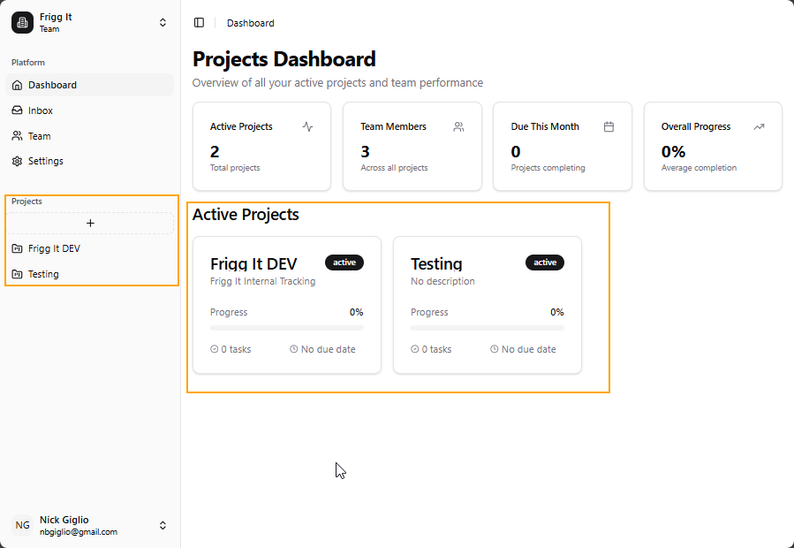Click the Frigg It team logo icon
794x548 pixels.
click(x=22, y=23)
